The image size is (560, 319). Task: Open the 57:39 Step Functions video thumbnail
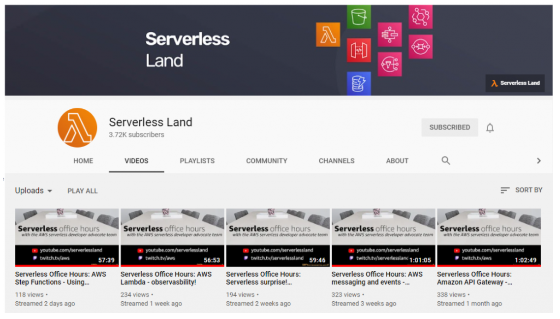tap(67, 238)
